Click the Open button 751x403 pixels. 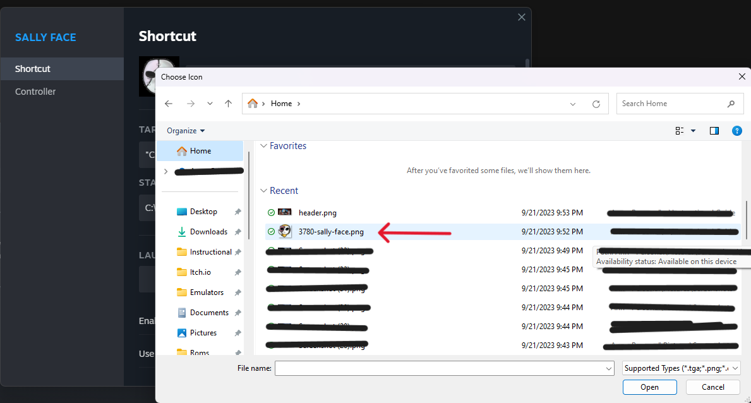coord(649,387)
